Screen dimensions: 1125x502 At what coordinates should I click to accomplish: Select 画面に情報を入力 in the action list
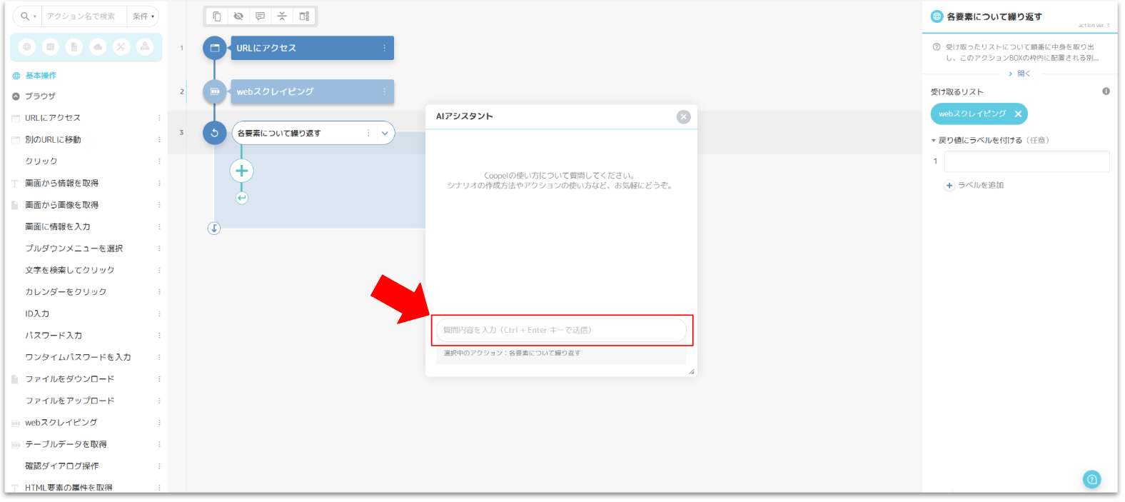[58, 227]
